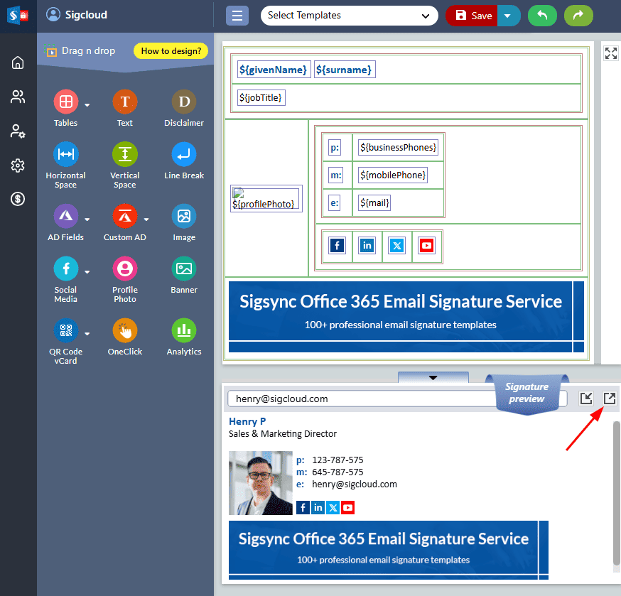The image size is (621, 596).
Task: Open the hamburger menu
Action: pos(237,16)
